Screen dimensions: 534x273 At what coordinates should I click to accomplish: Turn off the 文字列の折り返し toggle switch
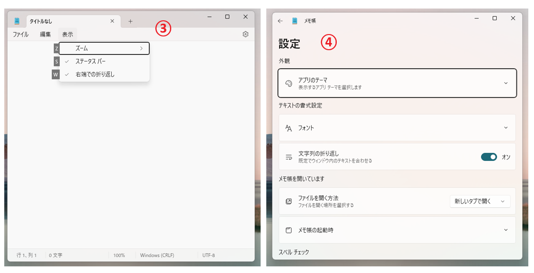[x=489, y=157]
